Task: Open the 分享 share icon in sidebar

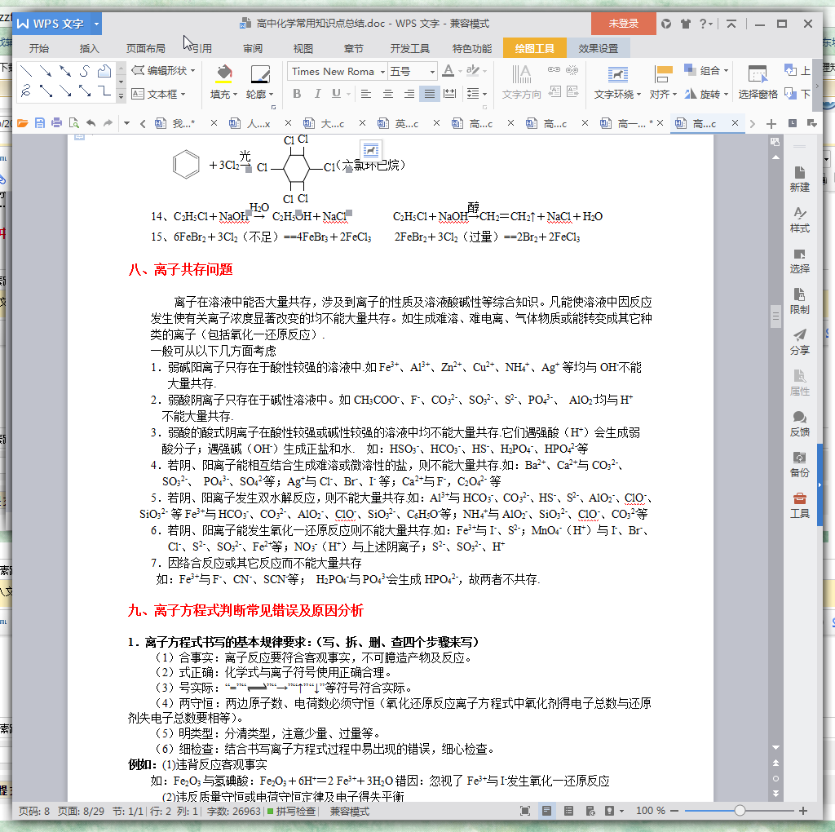Action: click(x=799, y=342)
